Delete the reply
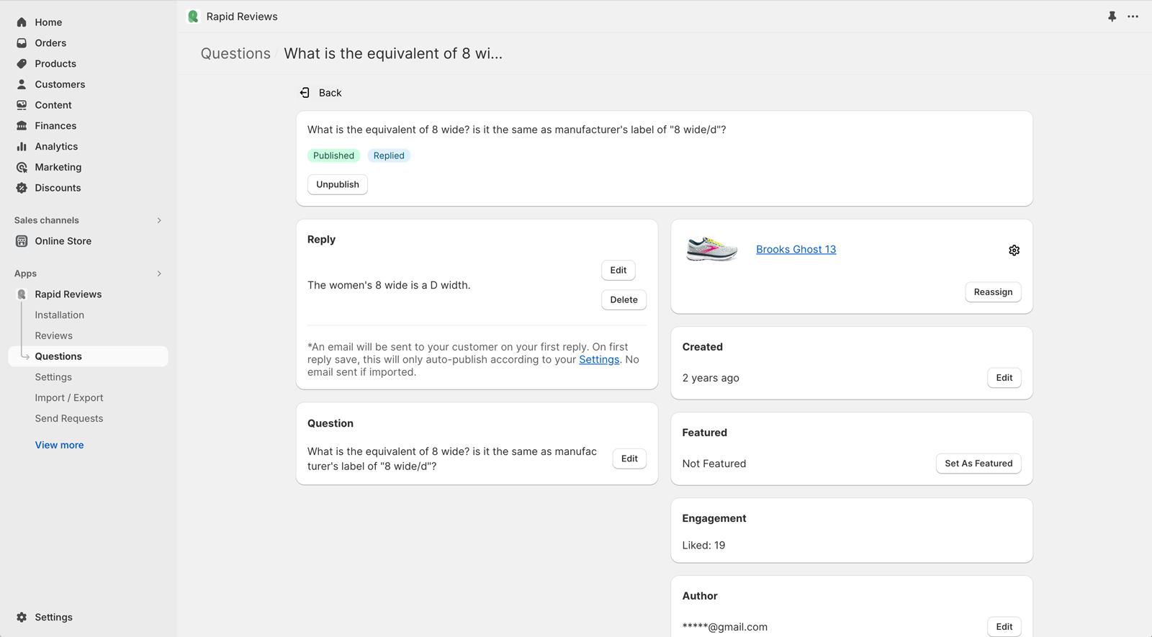Image resolution: width=1152 pixels, height=637 pixels. (623, 299)
